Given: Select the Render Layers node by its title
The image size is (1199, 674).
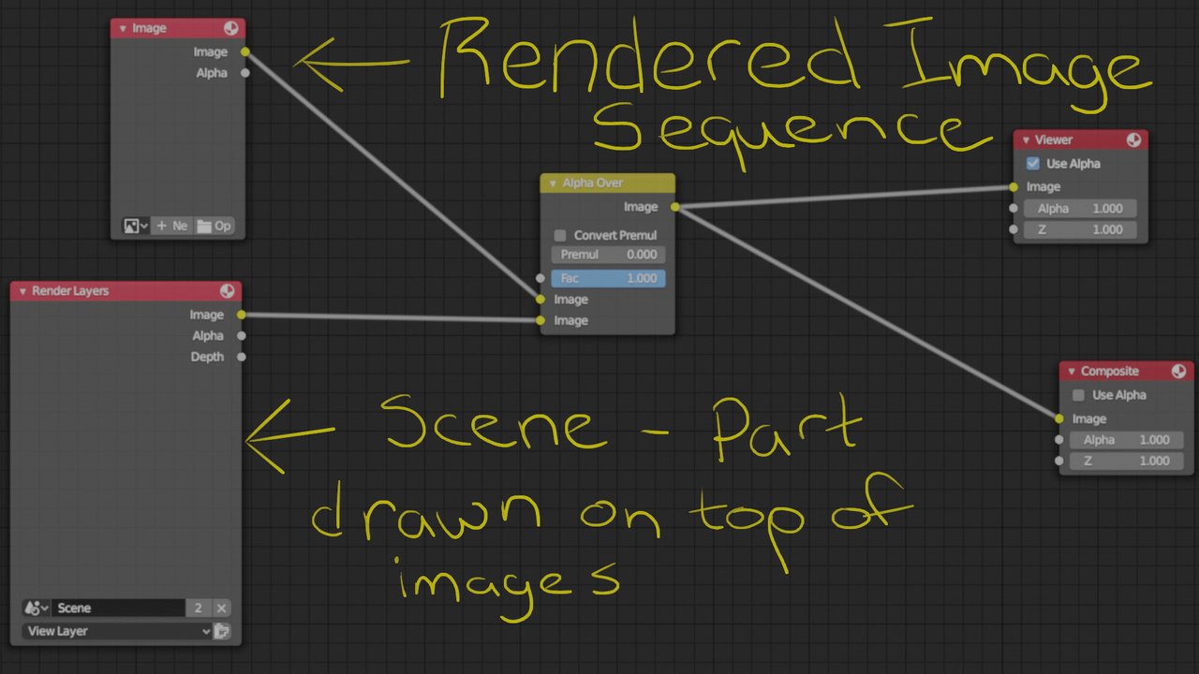Looking at the screenshot, I should click(70, 291).
